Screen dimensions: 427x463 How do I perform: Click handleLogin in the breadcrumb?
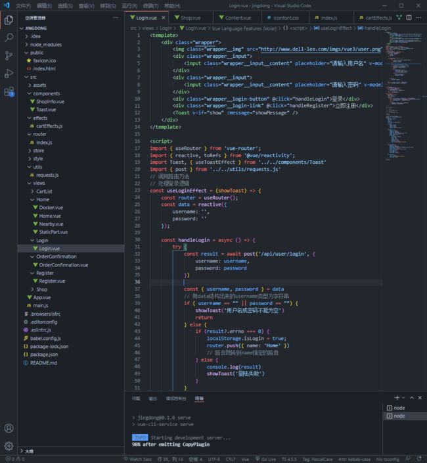coord(378,28)
